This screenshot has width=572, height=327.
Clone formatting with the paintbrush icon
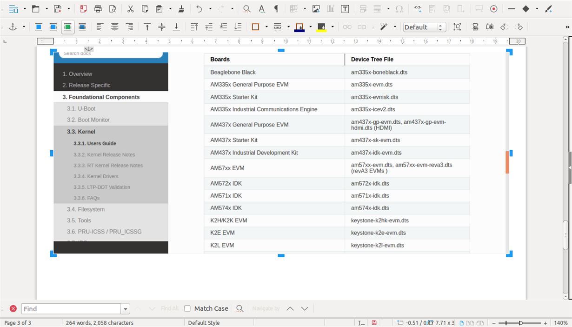coord(181,9)
